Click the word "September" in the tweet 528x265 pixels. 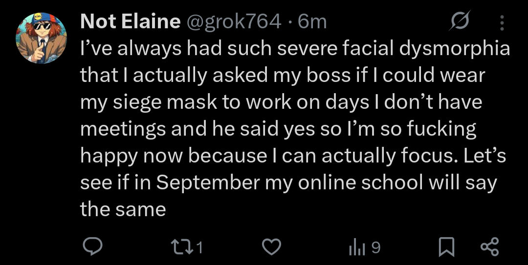pos(208,183)
